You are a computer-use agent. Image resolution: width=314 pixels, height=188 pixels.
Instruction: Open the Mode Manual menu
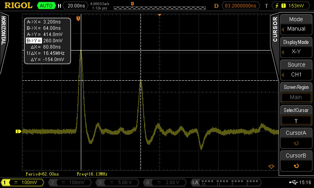[296, 24]
